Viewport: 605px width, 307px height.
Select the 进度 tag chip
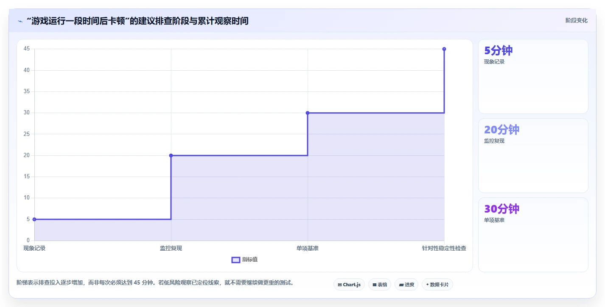tap(406, 285)
